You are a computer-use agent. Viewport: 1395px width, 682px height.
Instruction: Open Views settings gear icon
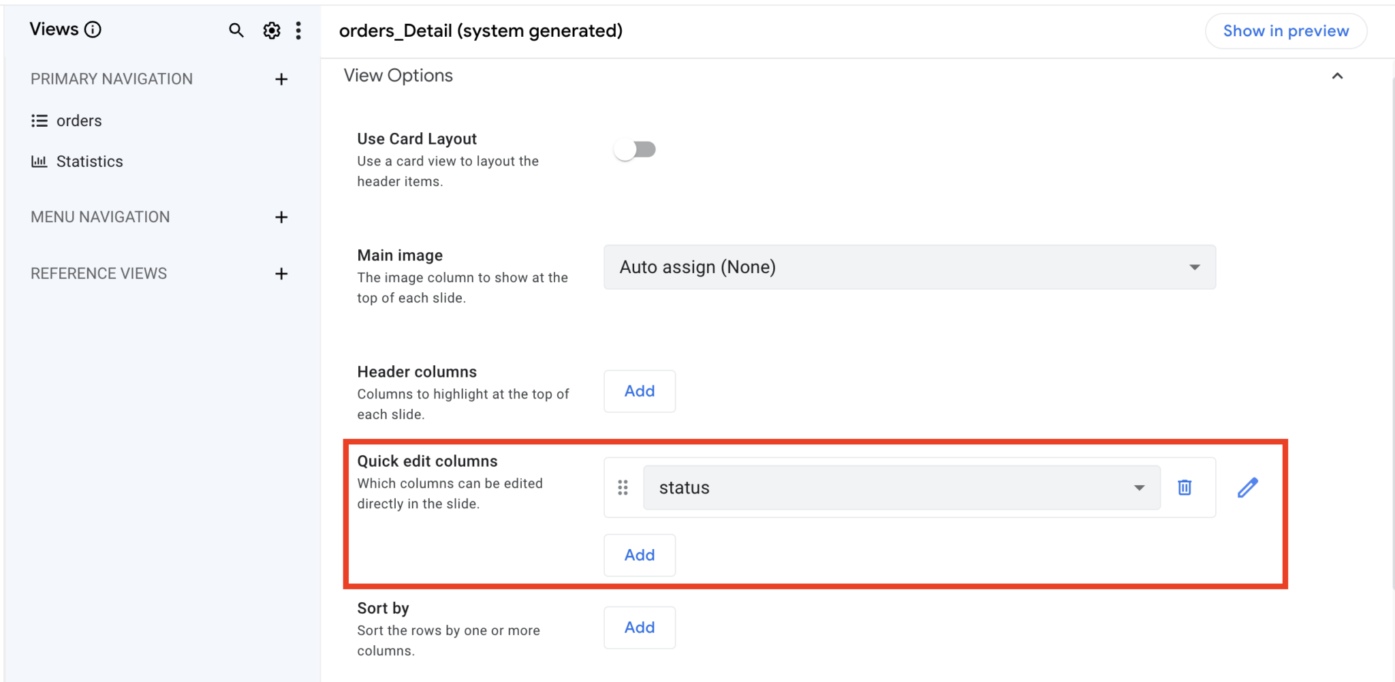coord(272,30)
